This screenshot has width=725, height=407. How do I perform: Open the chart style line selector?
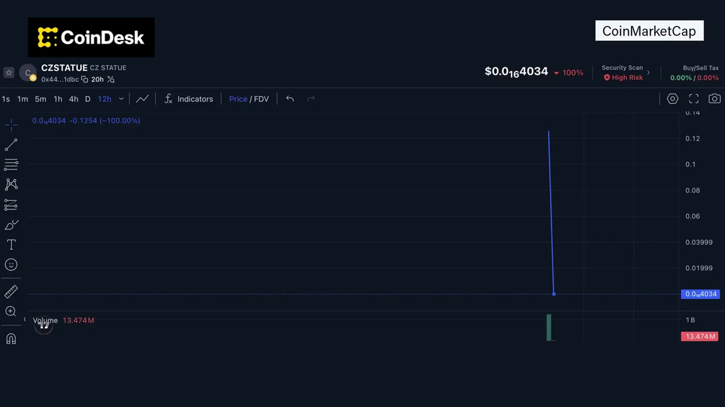click(142, 99)
